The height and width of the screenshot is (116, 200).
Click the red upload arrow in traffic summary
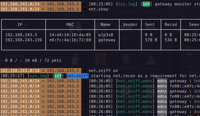tap(2, 61)
